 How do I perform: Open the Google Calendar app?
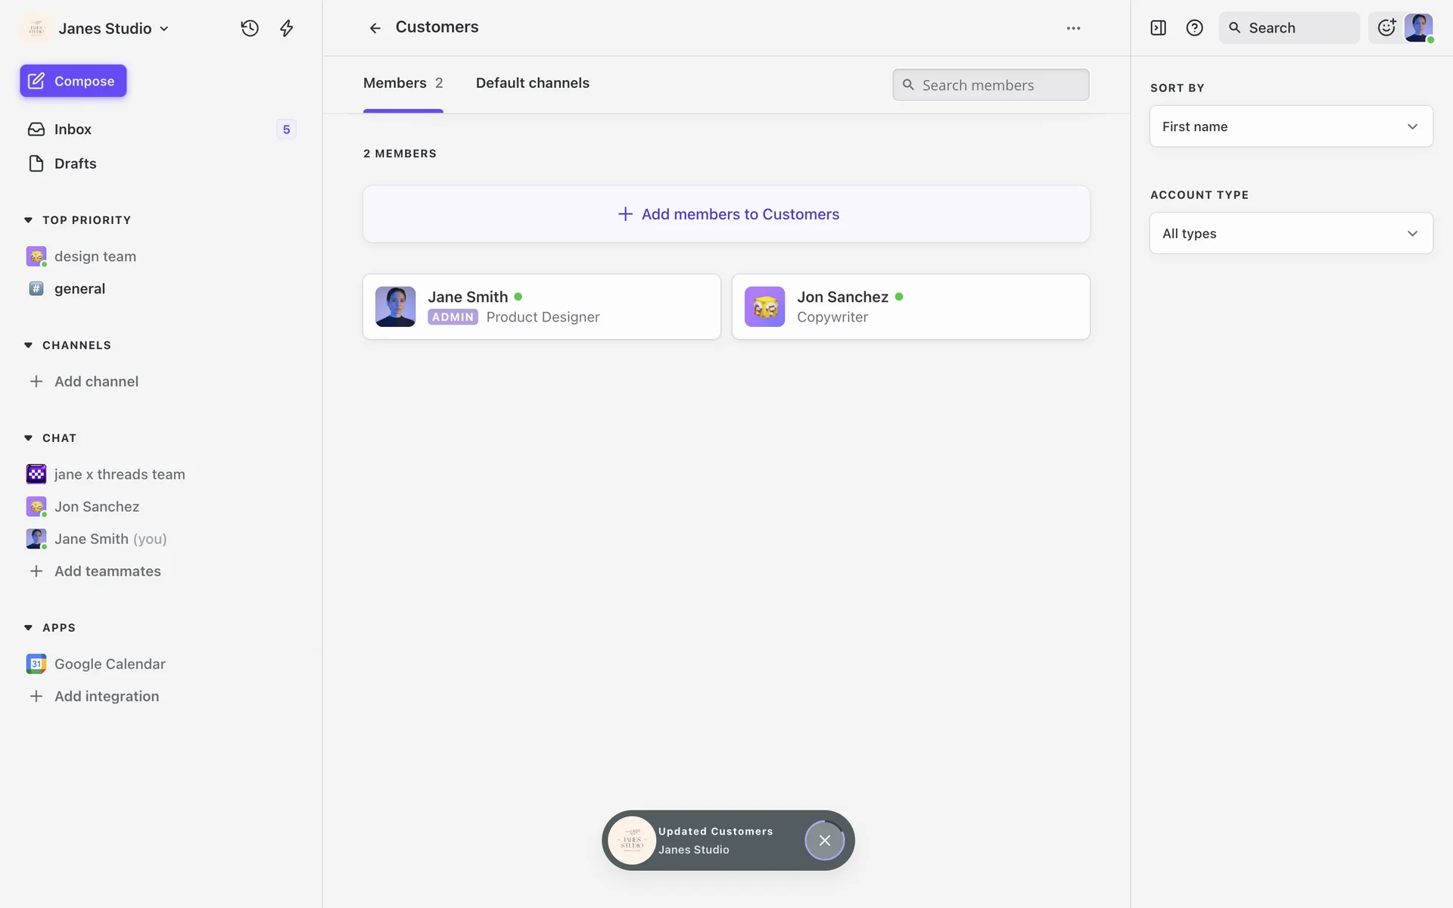click(x=110, y=664)
